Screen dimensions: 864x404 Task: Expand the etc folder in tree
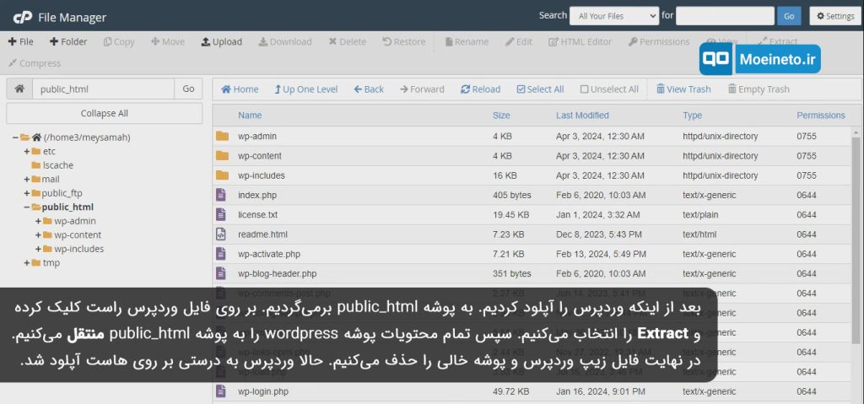26,152
